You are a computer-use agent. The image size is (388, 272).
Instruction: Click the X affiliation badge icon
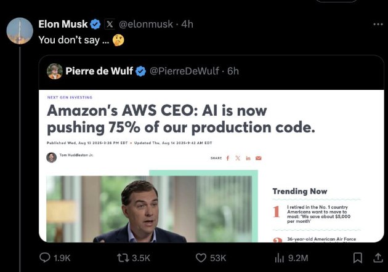tap(110, 24)
